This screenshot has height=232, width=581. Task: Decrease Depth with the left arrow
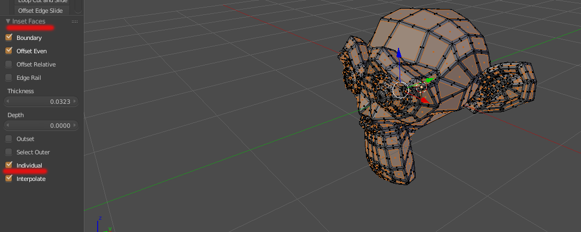[7, 125]
